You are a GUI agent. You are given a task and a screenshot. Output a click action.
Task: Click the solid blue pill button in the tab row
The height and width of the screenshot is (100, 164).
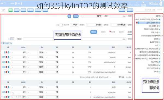[x=93, y=32]
